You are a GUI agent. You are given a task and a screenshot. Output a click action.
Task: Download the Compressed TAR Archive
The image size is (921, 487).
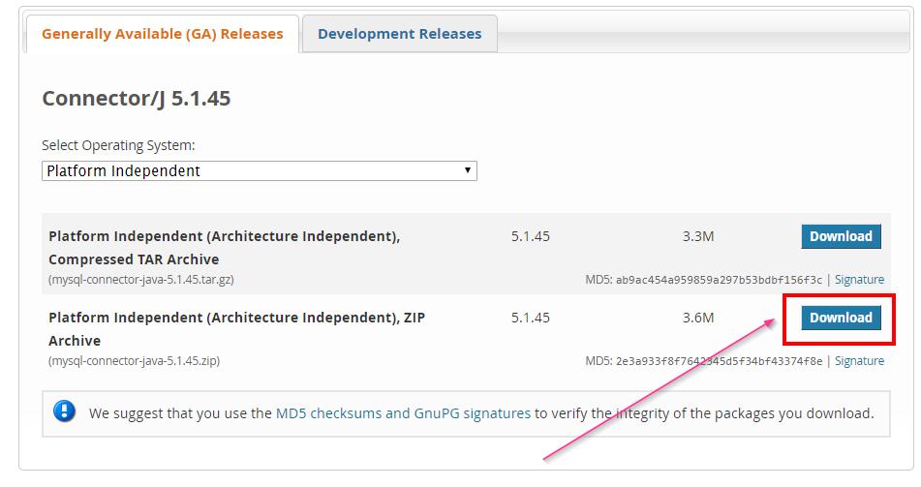coord(841,236)
